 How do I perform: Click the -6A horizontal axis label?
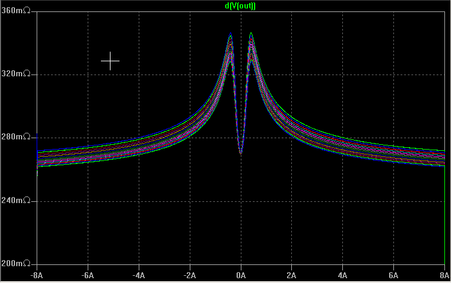click(x=88, y=276)
